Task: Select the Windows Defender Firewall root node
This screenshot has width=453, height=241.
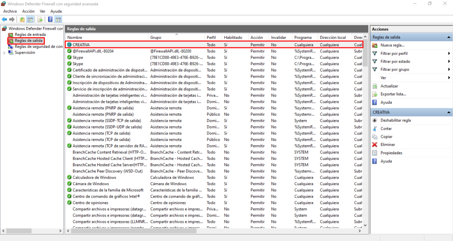Action: (35, 28)
